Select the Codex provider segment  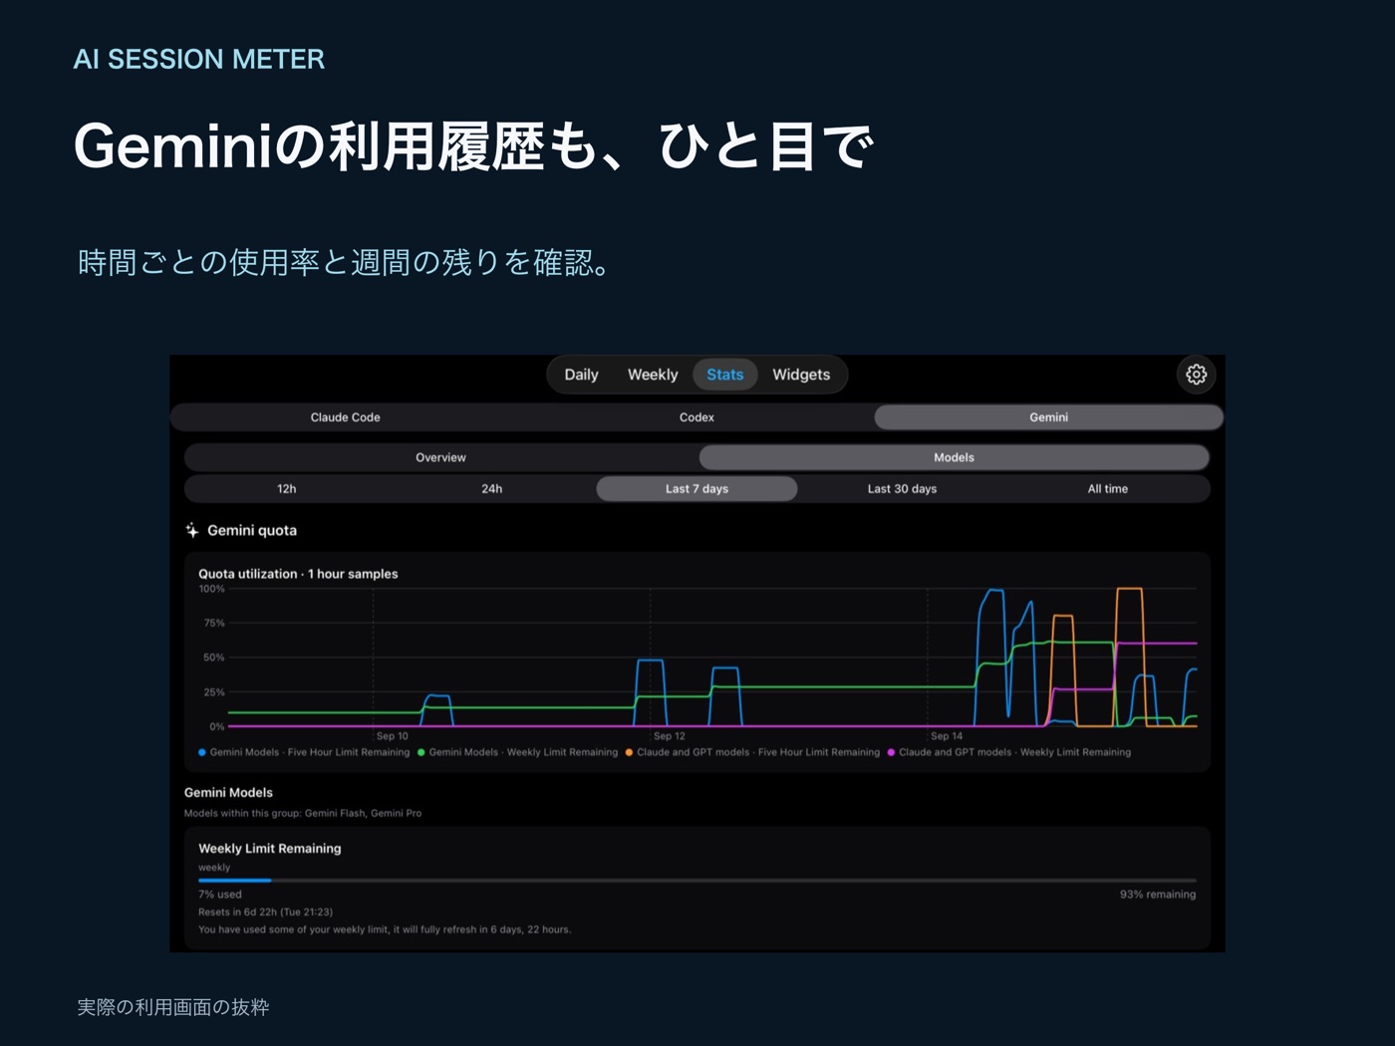coord(697,417)
